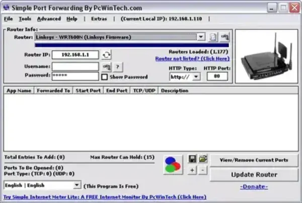This screenshot has width=302, height=203.
Task: Click the floppy disk save icon
Action: [x=192, y=159]
